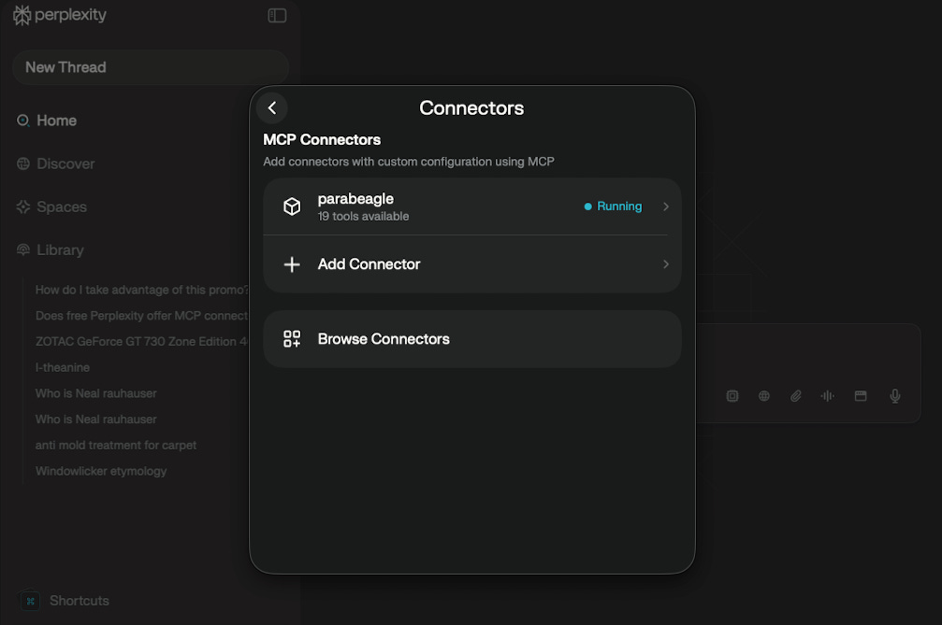Go to Home in the sidebar

[x=56, y=121]
